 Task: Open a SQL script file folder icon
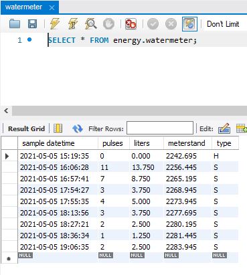(15, 24)
